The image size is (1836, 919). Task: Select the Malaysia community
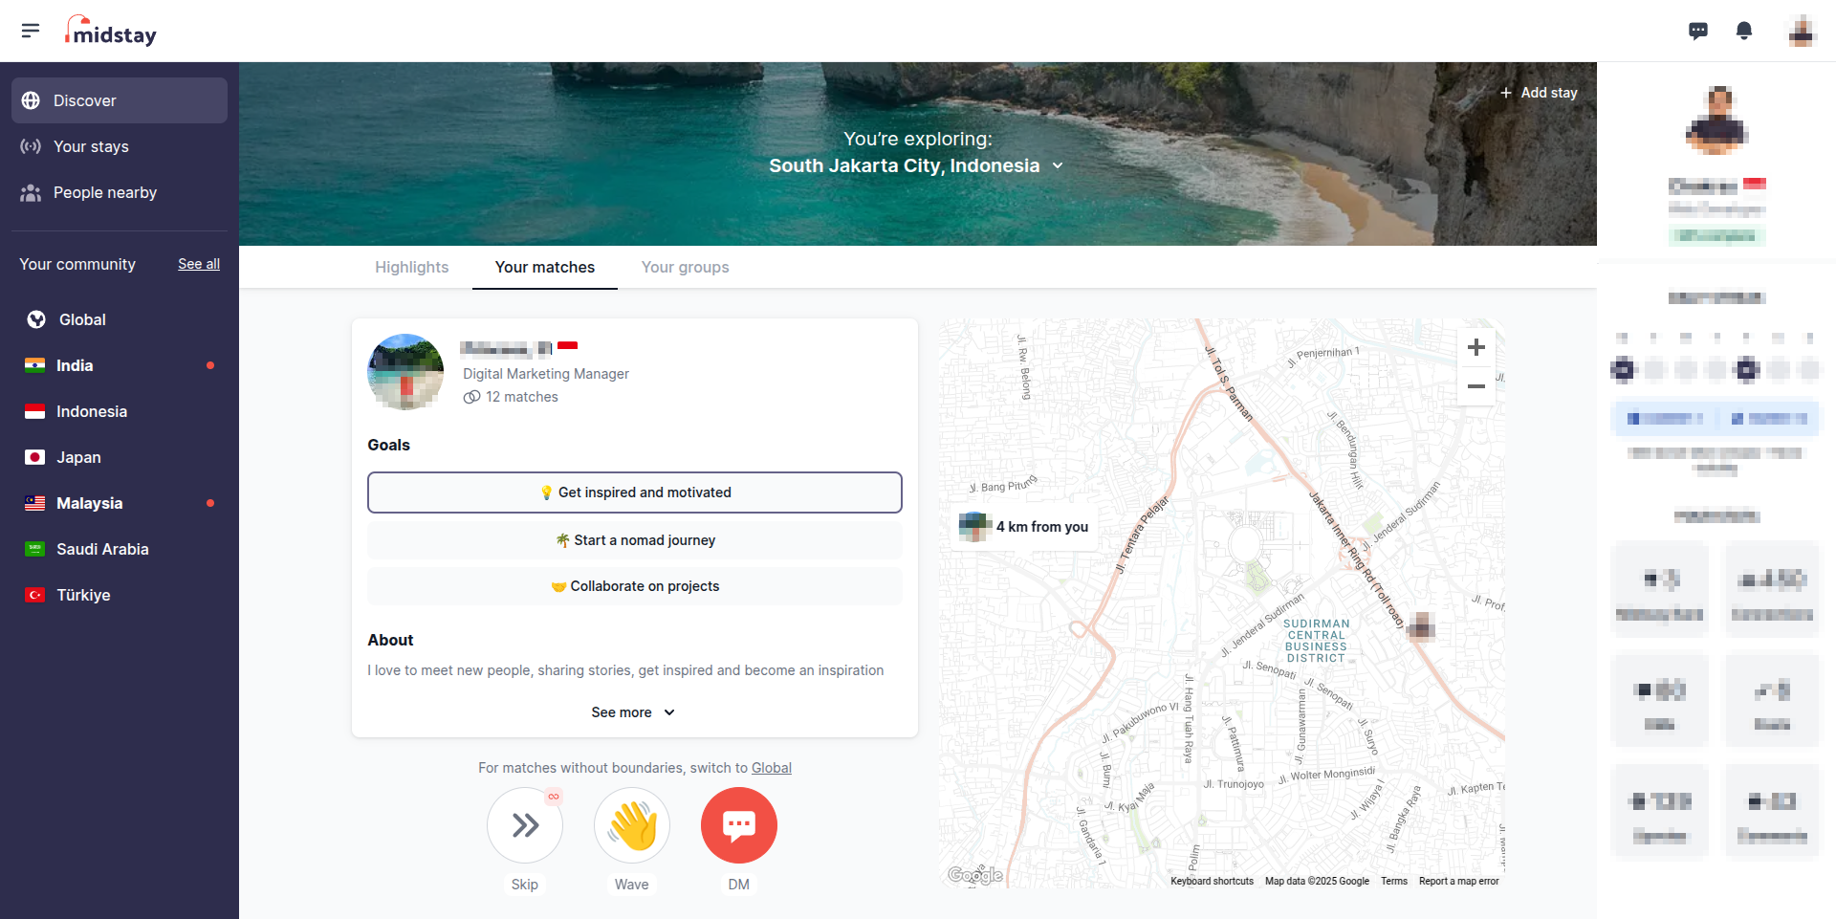point(120,503)
